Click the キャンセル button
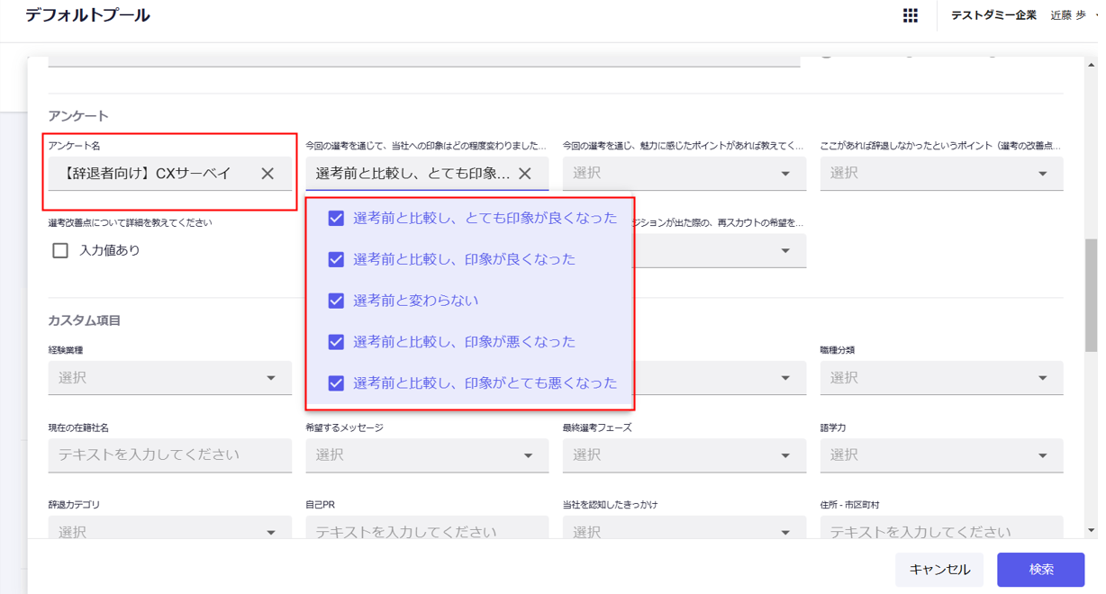 point(939,570)
